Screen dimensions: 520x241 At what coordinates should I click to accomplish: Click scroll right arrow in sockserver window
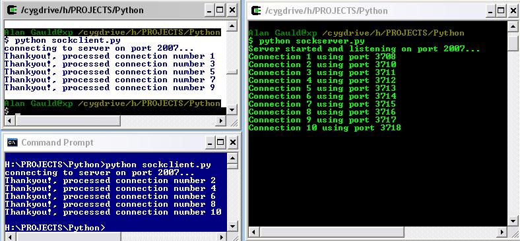click(502, 231)
